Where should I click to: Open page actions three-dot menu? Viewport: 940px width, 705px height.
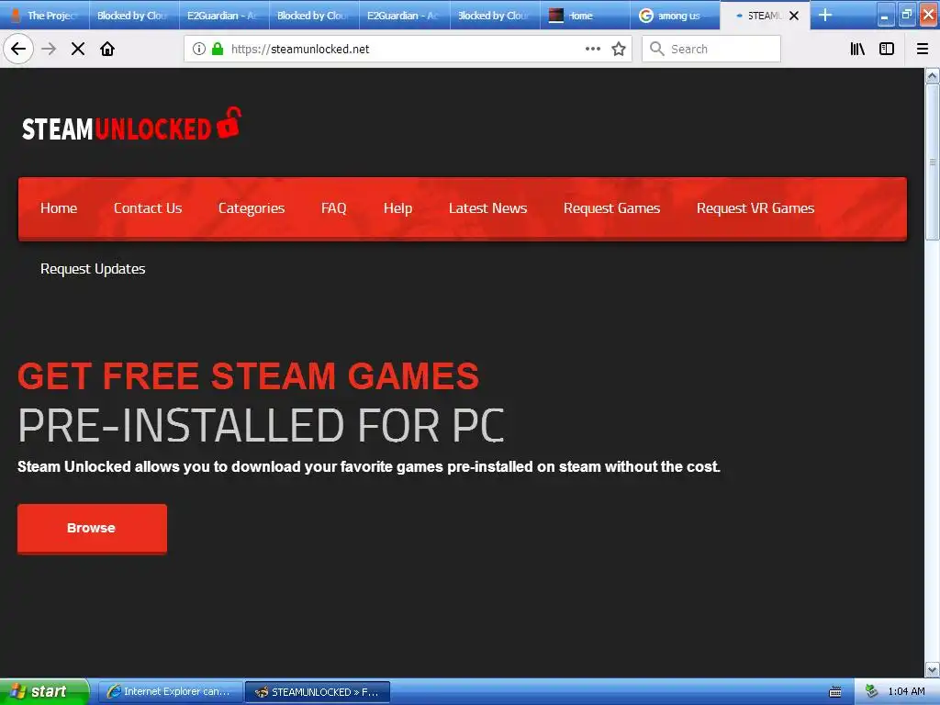click(x=592, y=49)
